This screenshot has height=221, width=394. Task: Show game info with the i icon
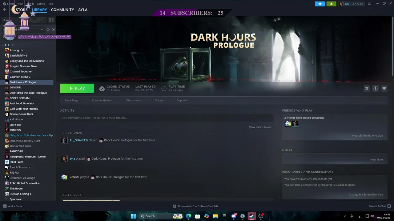[x=376, y=88]
